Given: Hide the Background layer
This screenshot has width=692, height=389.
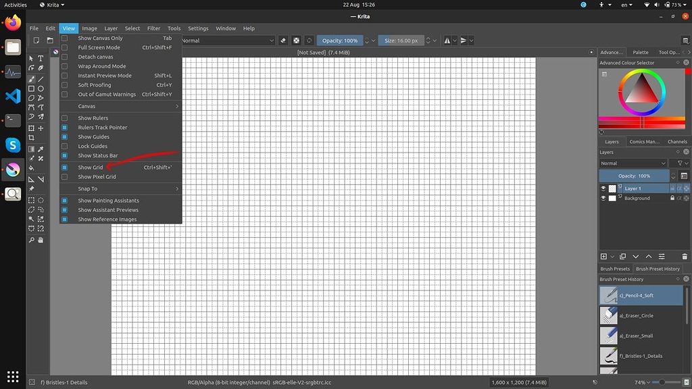Looking at the screenshot, I should tap(603, 198).
